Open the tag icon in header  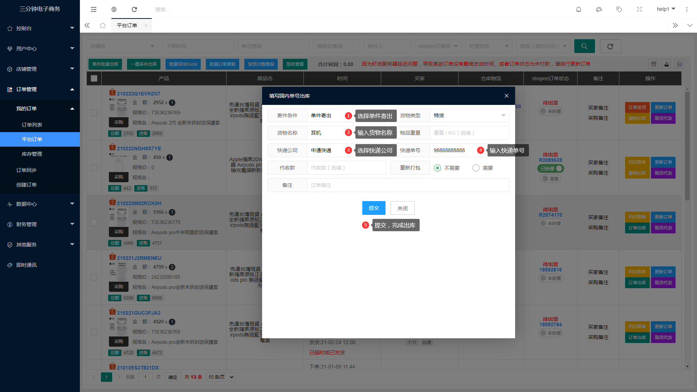[x=619, y=9]
